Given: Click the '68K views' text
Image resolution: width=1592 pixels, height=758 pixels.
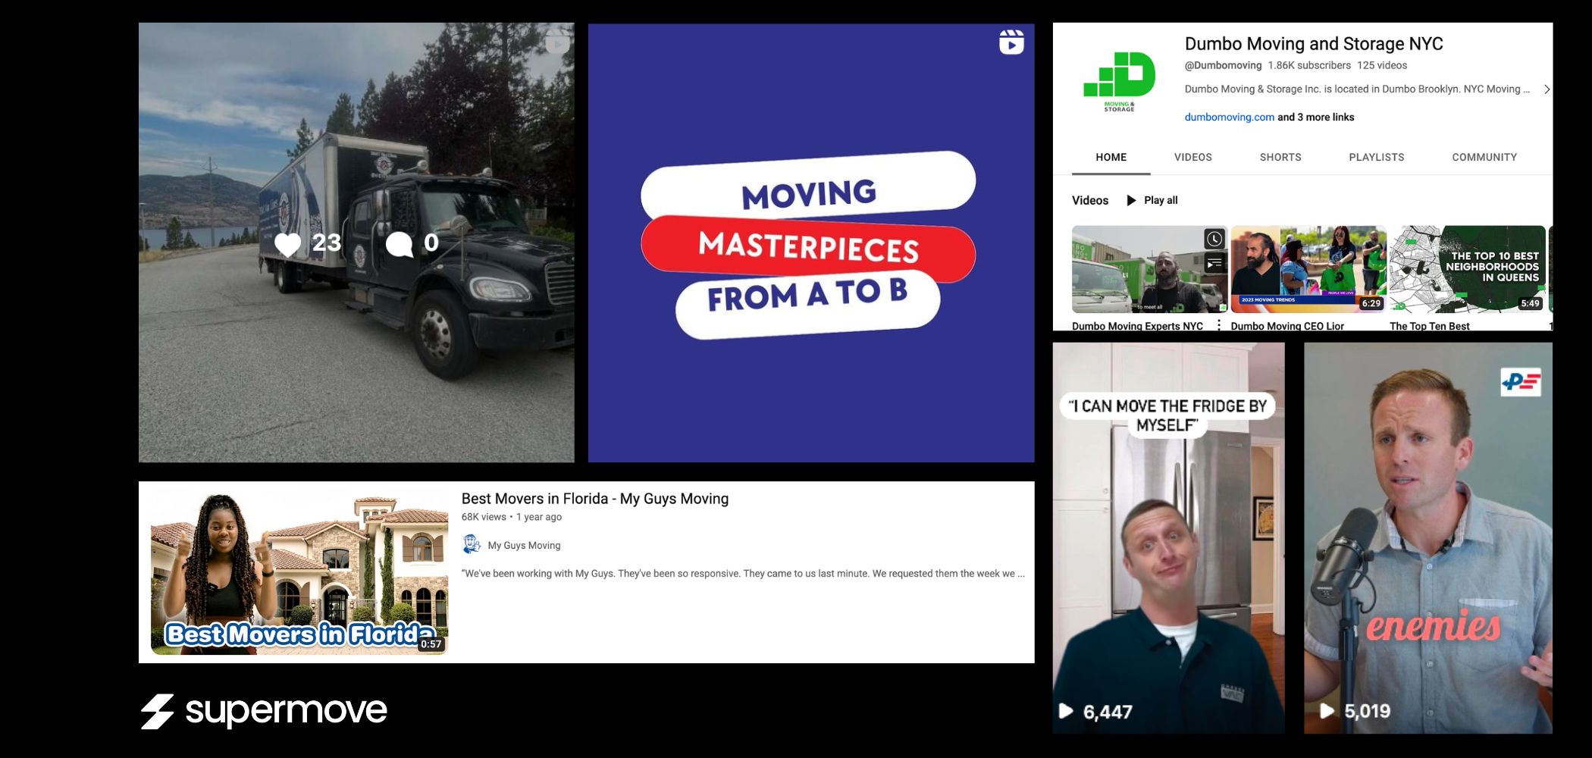Looking at the screenshot, I should pos(484,517).
